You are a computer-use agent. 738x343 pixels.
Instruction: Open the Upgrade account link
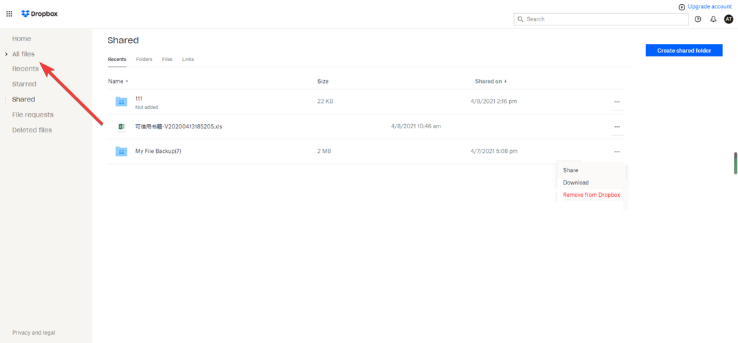(710, 7)
